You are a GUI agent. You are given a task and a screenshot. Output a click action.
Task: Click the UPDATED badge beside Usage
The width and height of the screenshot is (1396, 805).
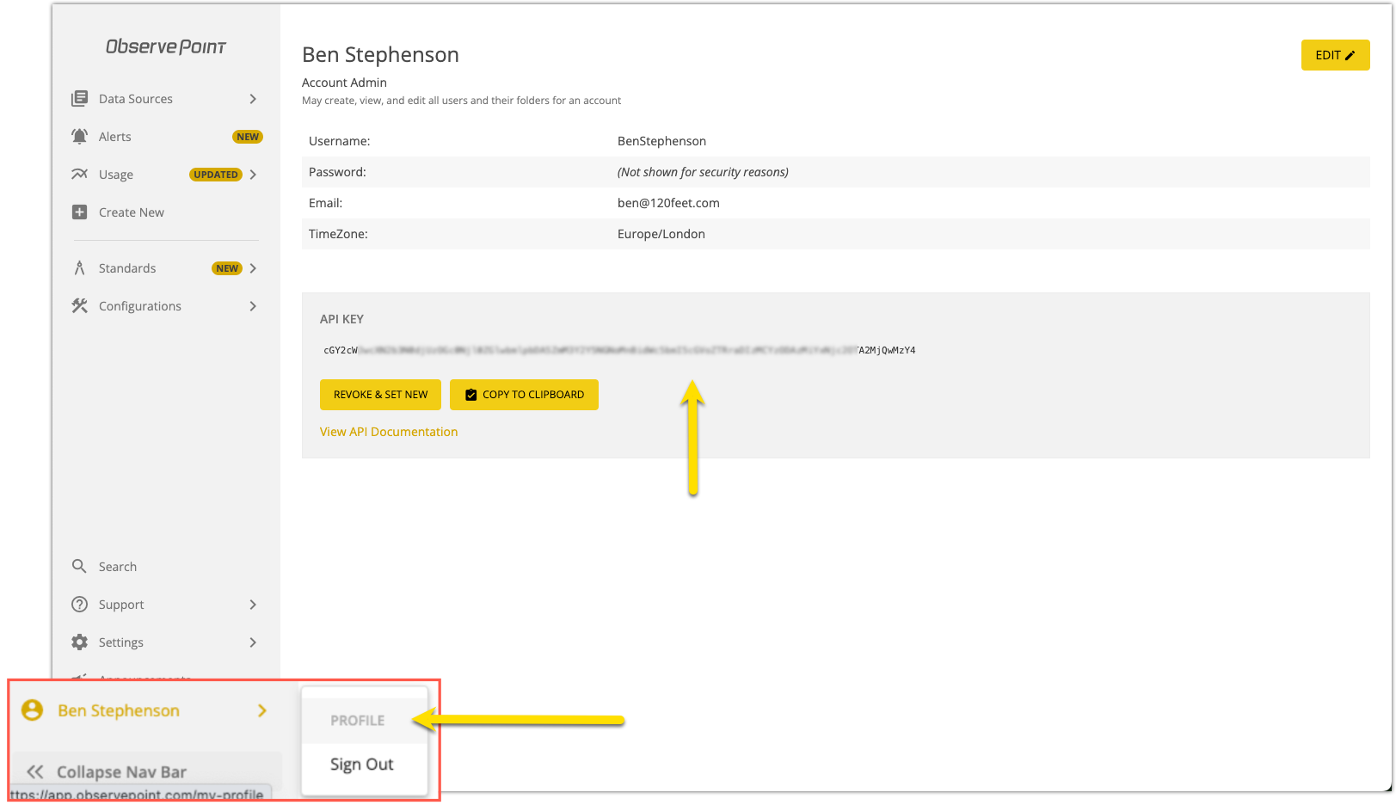(215, 175)
